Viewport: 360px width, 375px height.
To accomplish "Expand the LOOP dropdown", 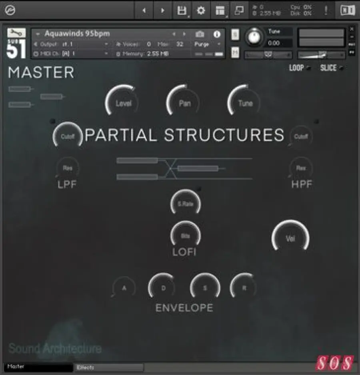I will pos(299,68).
